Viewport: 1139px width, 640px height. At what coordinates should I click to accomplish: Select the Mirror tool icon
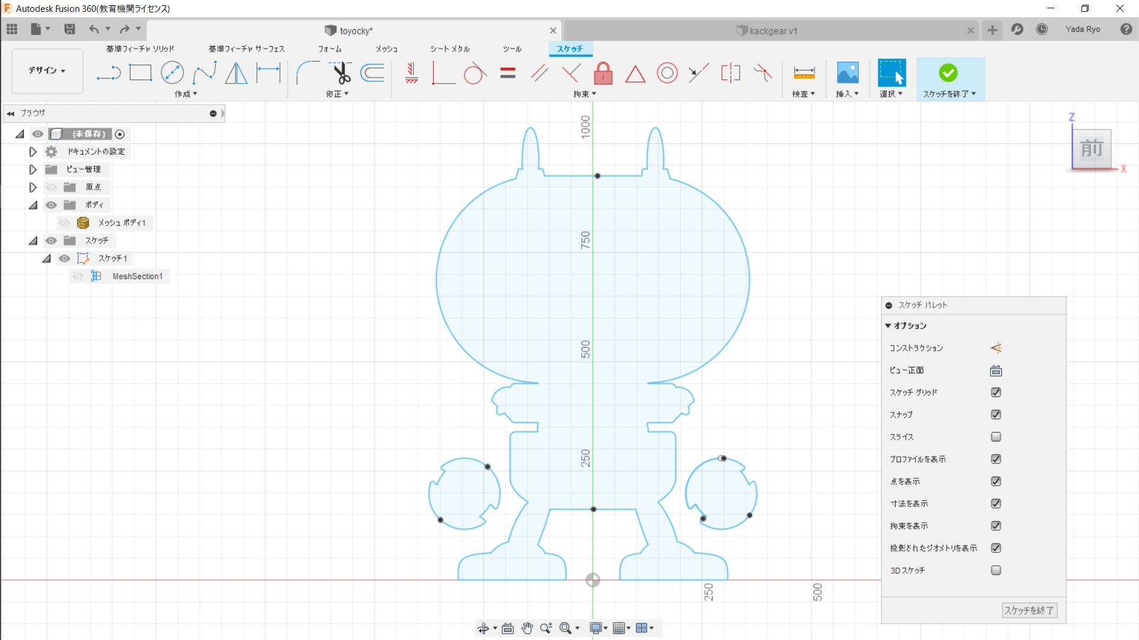(x=236, y=73)
